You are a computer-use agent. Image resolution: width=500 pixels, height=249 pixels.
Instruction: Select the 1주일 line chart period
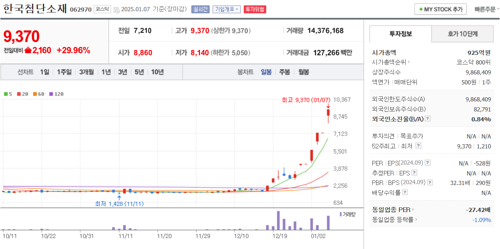tap(64, 72)
